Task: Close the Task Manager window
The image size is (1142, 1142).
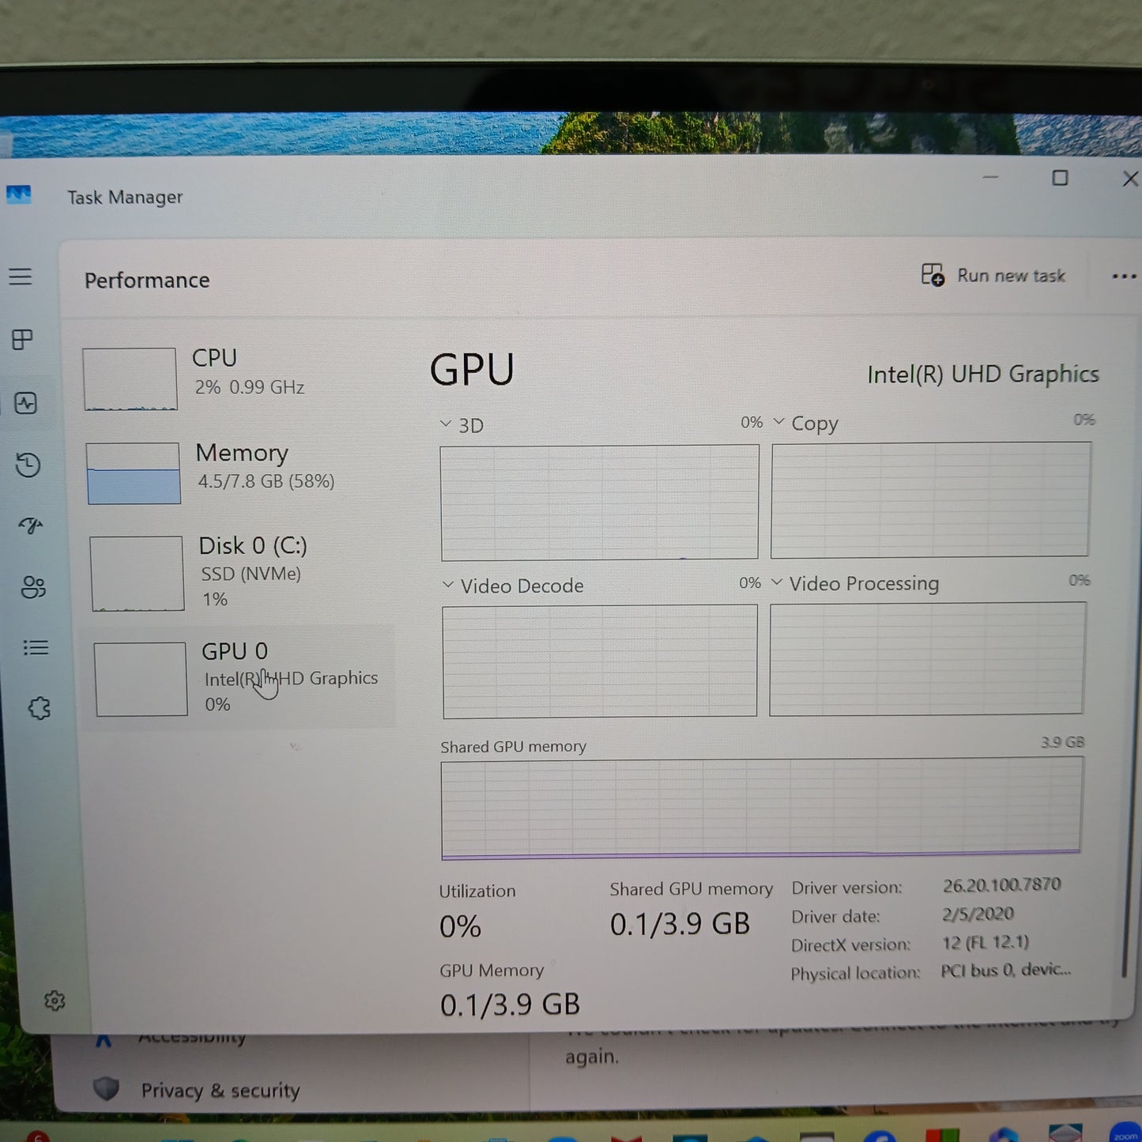Action: pos(1130,179)
